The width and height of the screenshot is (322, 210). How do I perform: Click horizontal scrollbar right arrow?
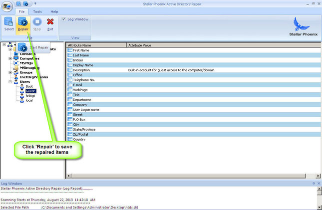(318, 176)
